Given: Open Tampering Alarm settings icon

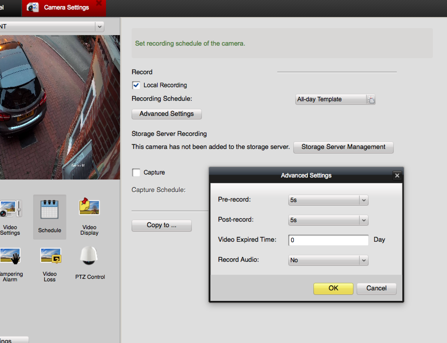Looking at the screenshot, I should (x=10, y=256).
